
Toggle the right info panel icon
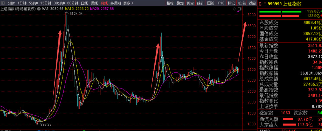[x=239, y=9]
